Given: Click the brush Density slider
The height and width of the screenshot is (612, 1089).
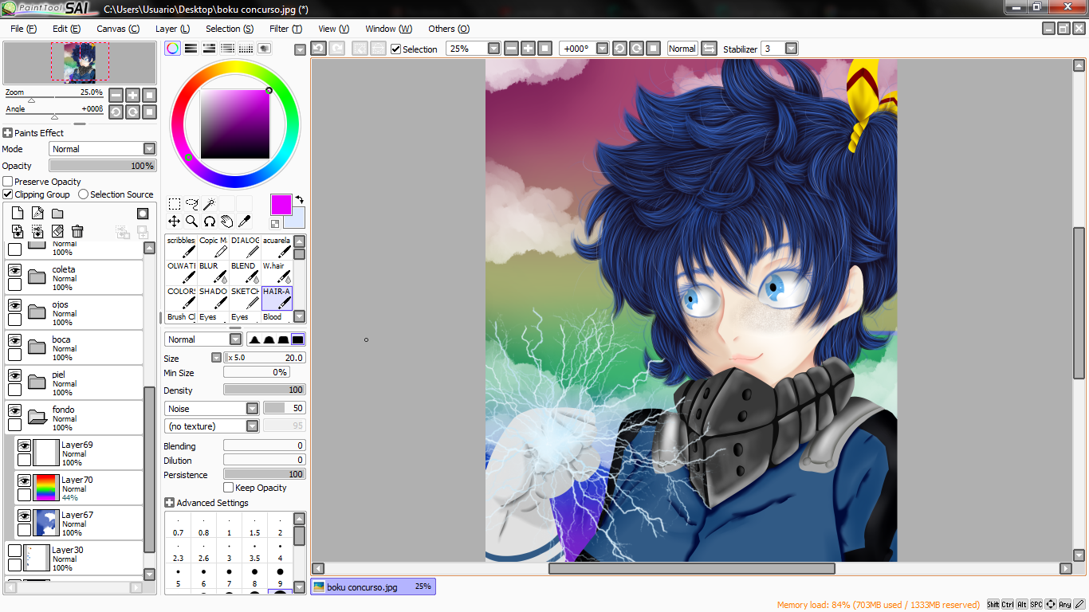Looking at the screenshot, I should pyautogui.click(x=265, y=390).
